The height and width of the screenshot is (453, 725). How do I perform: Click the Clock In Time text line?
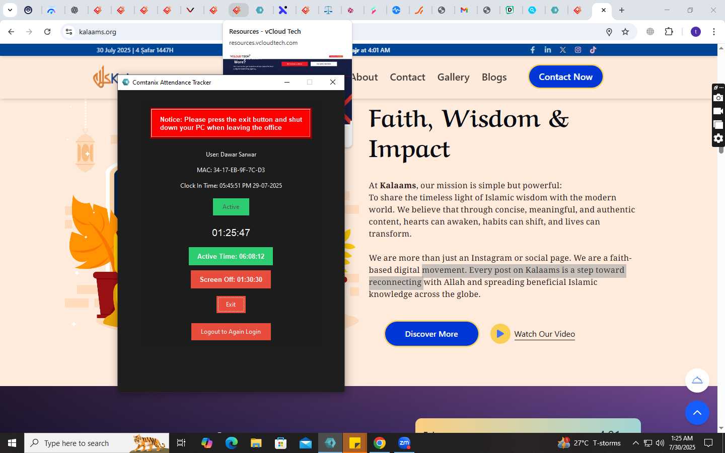231,186
